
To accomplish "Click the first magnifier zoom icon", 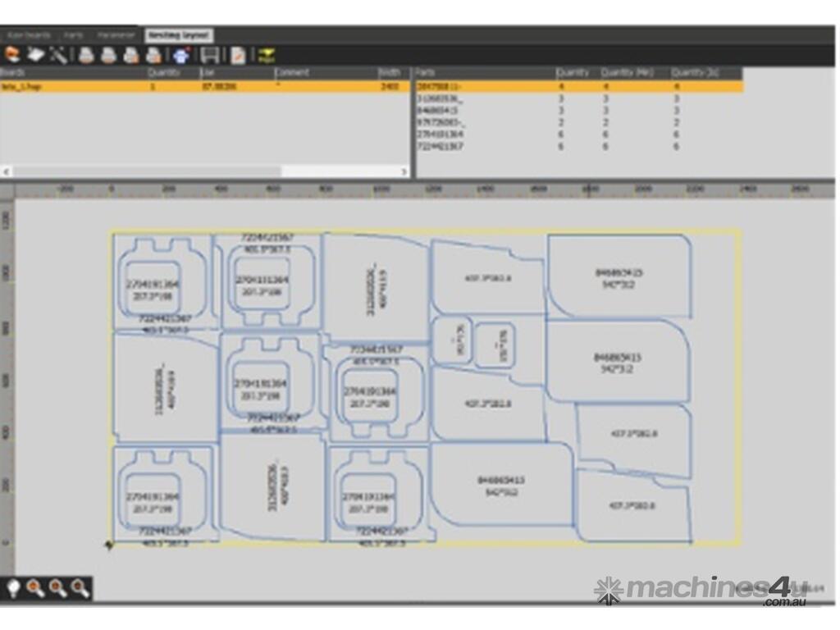I will pos(35,587).
